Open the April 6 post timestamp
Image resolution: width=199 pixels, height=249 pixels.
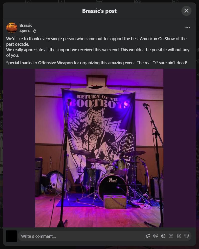click(x=25, y=31)
